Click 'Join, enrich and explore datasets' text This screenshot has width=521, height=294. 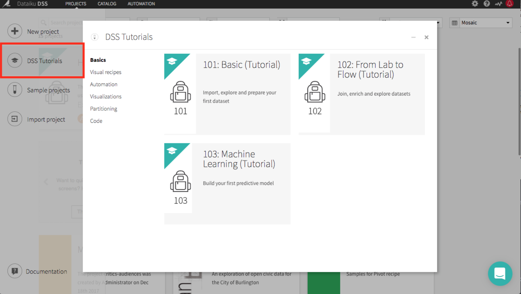coord(374,94)
